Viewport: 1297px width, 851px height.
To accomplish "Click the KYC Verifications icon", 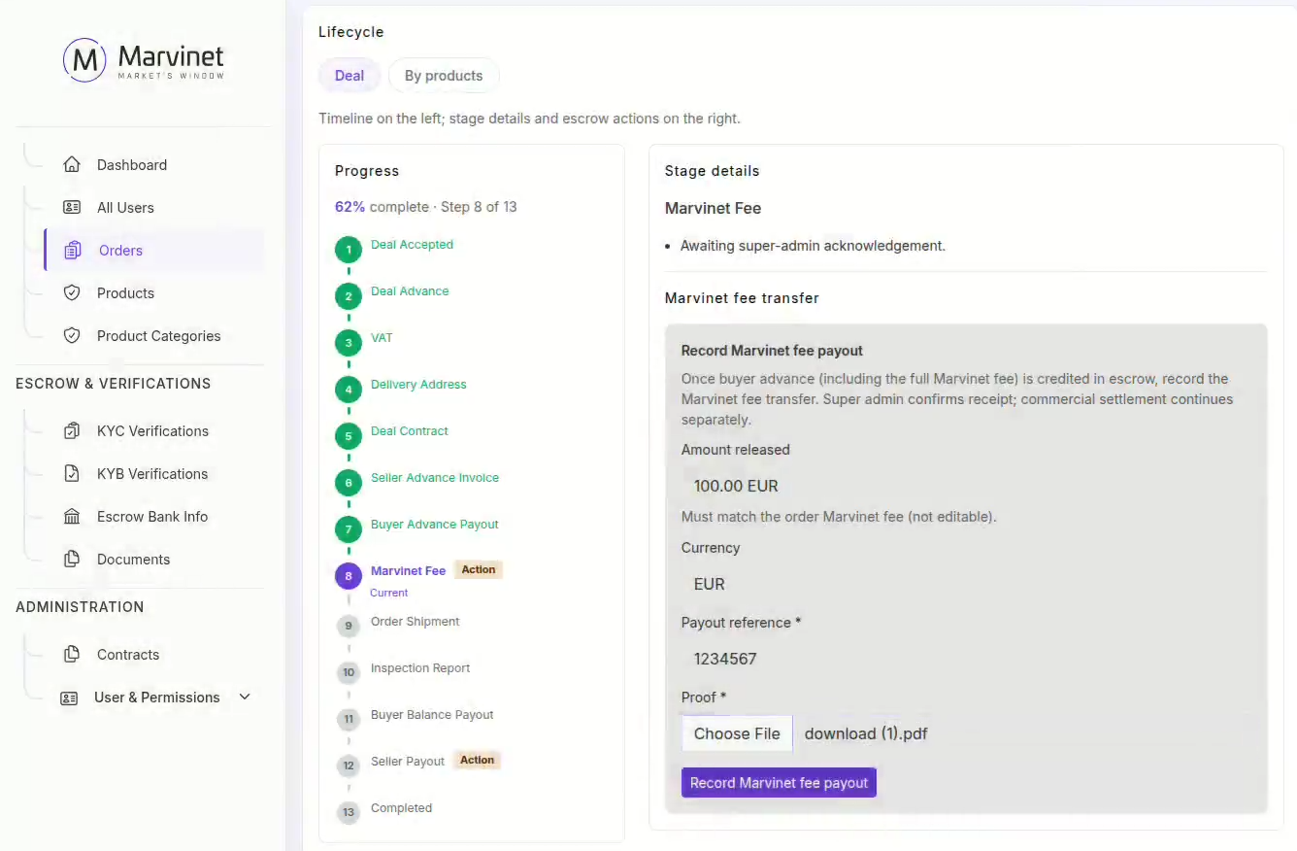I will click(72, 431).
